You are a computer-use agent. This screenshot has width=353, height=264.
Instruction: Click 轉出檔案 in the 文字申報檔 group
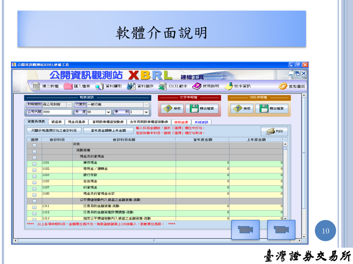[x=202, y=108]
